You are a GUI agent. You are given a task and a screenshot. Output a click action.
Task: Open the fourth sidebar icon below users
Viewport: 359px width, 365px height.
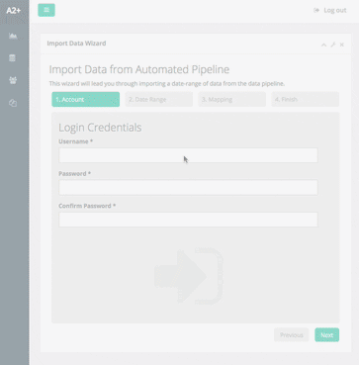[x=13, y=103]
